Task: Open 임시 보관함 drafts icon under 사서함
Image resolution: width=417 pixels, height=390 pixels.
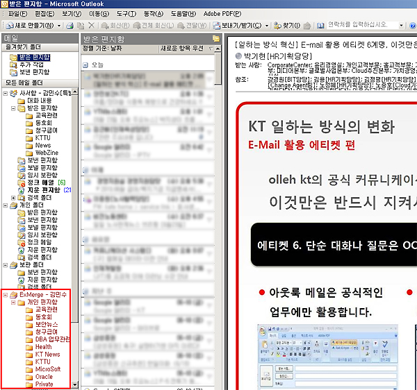Action: [22, 175]
